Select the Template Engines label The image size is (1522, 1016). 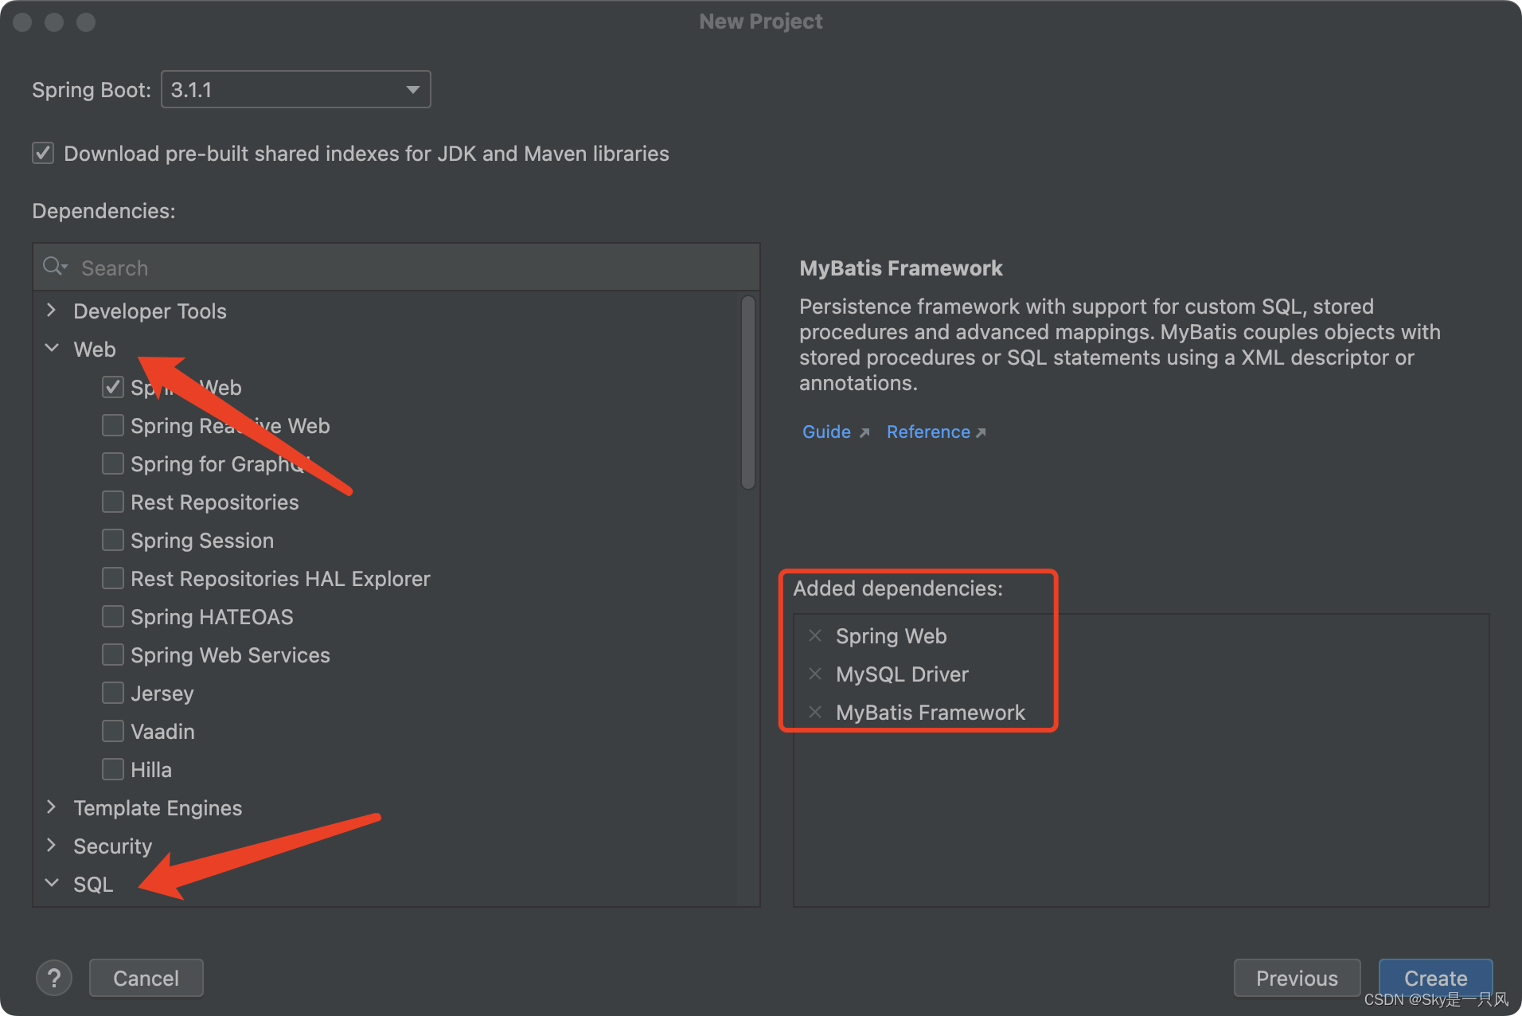point(158,808)
